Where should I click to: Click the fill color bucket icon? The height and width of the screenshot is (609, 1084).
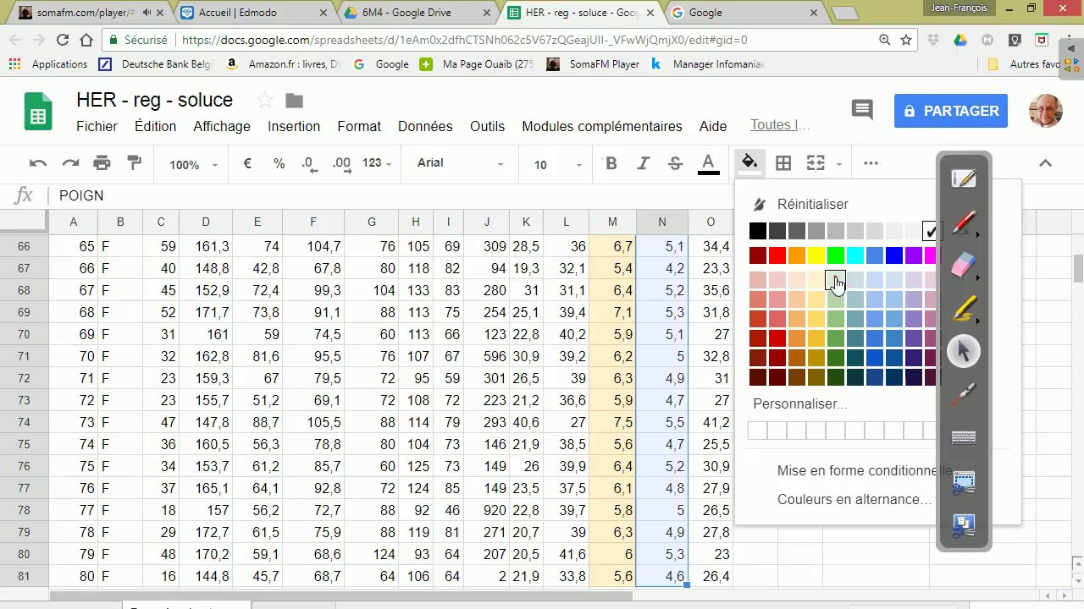click(x=749, y=162)
